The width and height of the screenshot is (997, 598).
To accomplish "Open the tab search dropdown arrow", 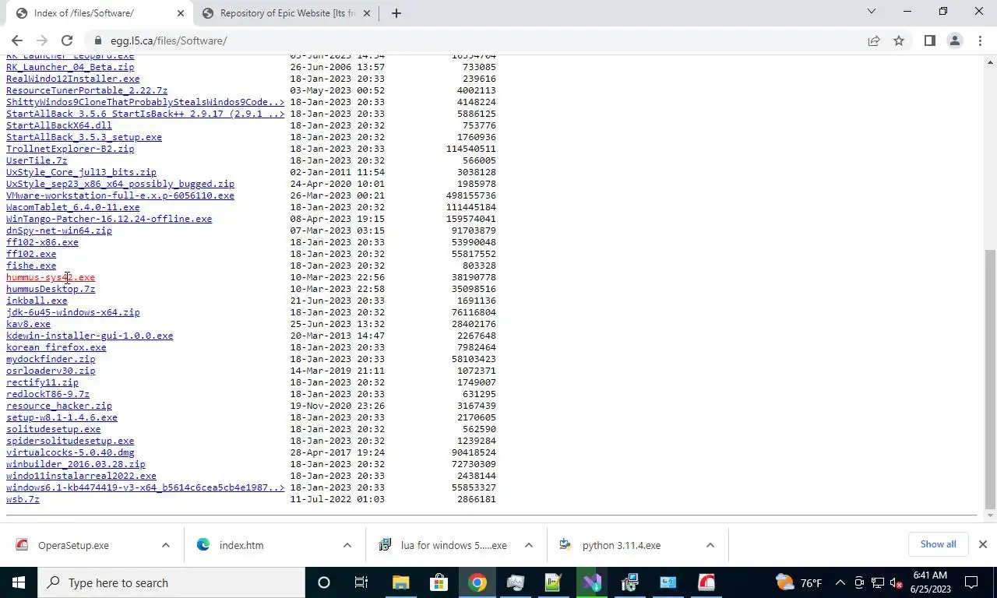I will point(872,12).
